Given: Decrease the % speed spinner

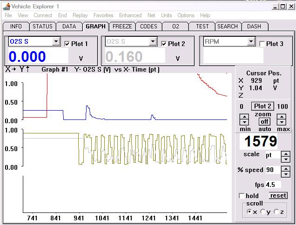Looking at the screenshot, I should tap(286, 173).
